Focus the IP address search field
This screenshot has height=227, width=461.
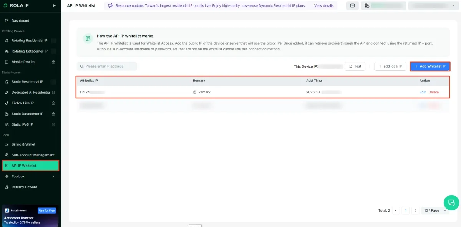107,66
